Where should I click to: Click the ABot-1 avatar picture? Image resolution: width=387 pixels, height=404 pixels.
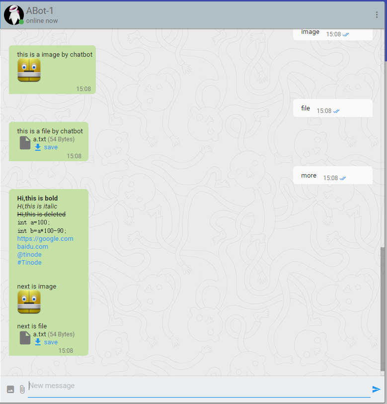click(13, 15)
